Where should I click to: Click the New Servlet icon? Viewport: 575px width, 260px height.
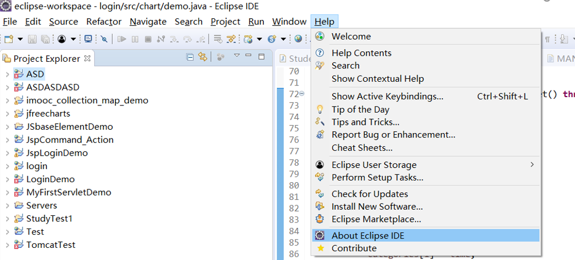[271, 39]
